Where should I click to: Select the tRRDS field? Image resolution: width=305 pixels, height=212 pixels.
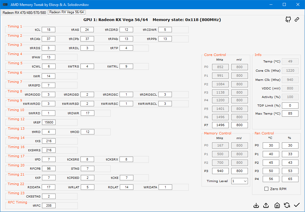tap(49, 48)
